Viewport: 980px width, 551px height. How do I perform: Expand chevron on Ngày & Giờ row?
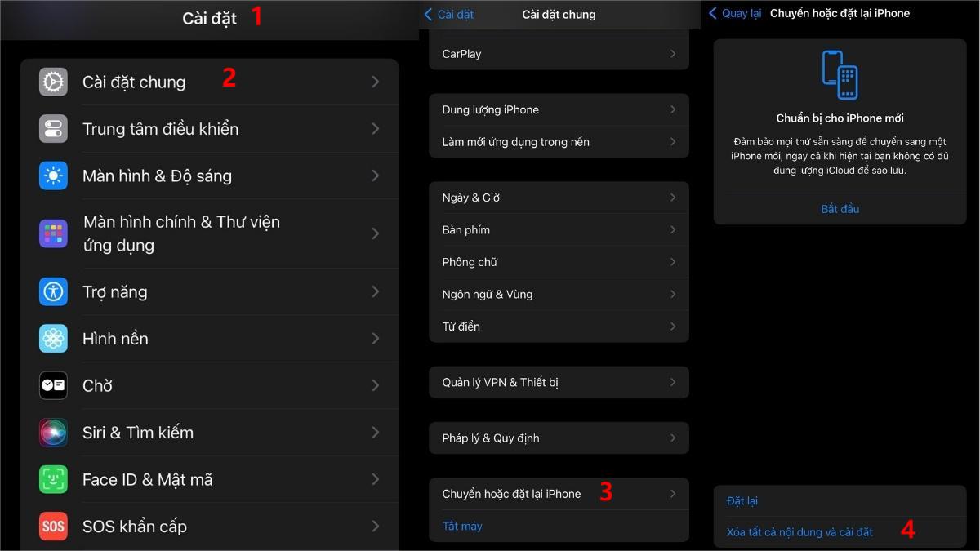673,198
